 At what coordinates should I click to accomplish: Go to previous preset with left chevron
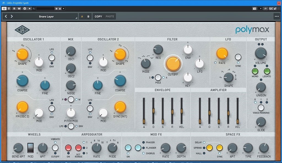tap(6, 16)
